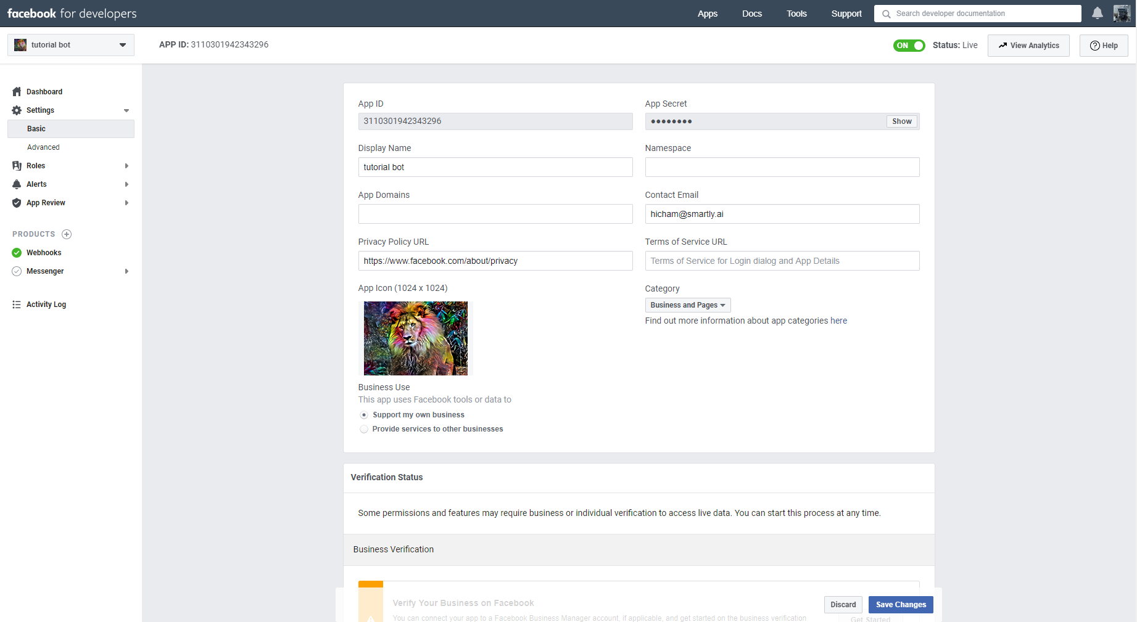Image resolution: width=1137 pixels, height=622 pixels.
Task: Open the Webhooks product
Action: (44, 253)
